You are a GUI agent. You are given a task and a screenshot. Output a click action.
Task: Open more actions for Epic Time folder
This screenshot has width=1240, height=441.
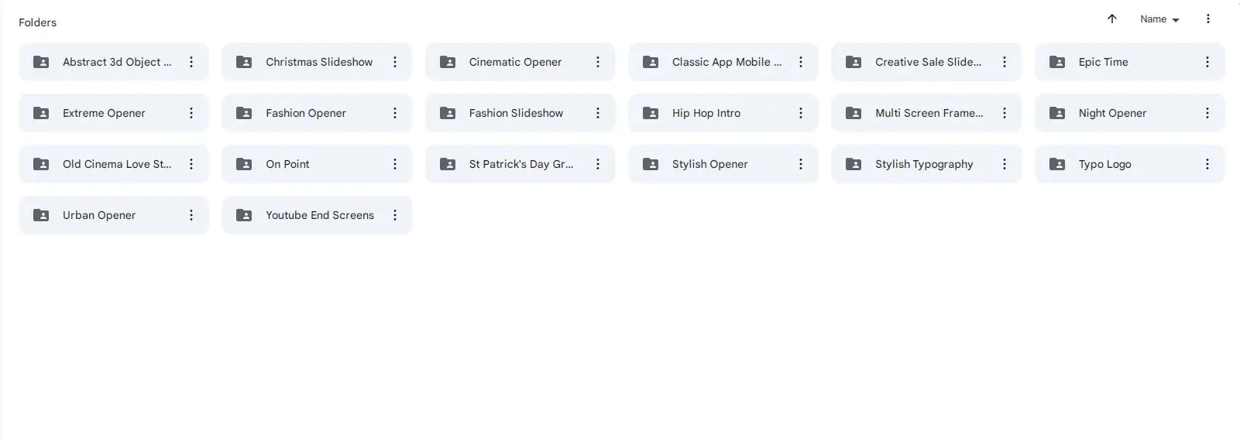[1207, 62]
